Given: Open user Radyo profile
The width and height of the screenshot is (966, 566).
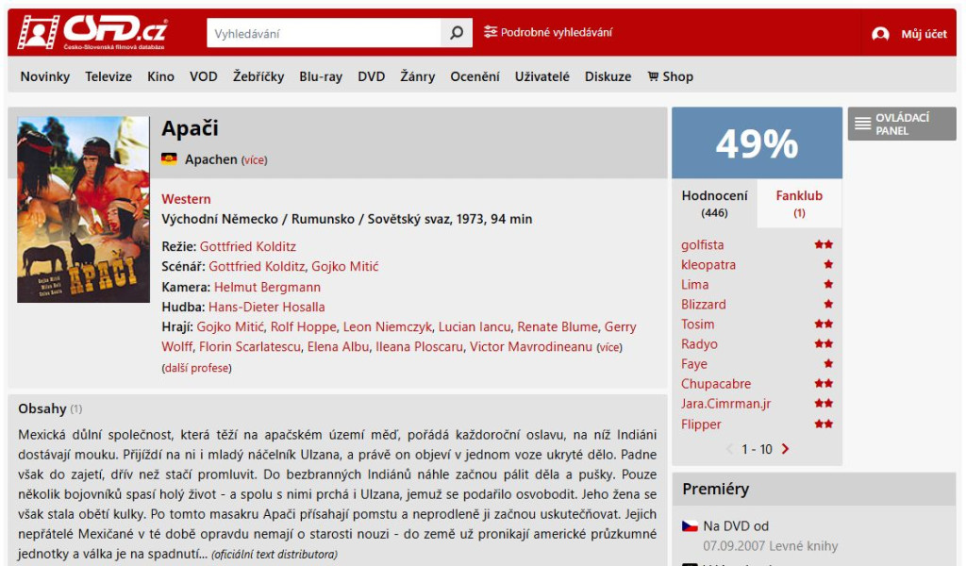Looking at the screenshot, I should click(x=699, y=343).
